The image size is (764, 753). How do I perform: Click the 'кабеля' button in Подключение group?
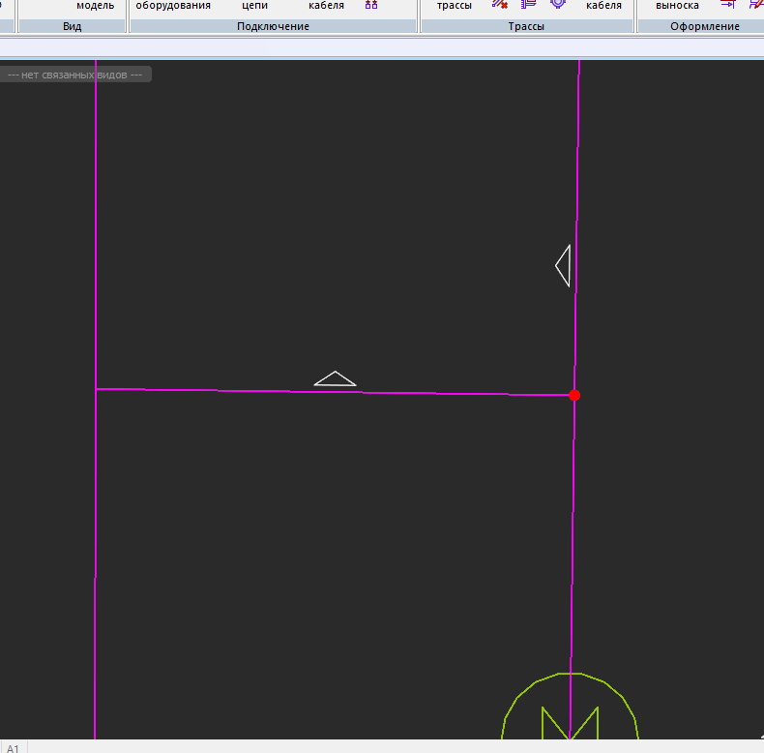pyautogui.click(x=326, y=6)
